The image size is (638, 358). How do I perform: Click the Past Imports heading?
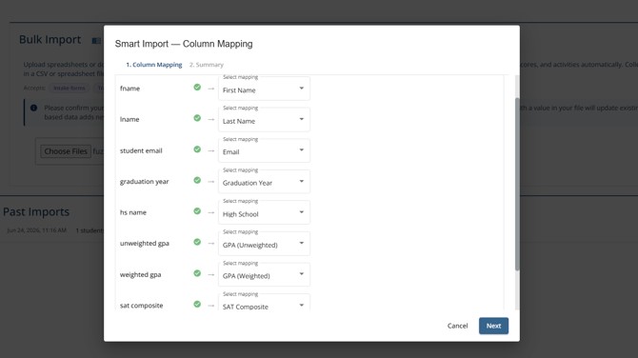click(36, 212)
